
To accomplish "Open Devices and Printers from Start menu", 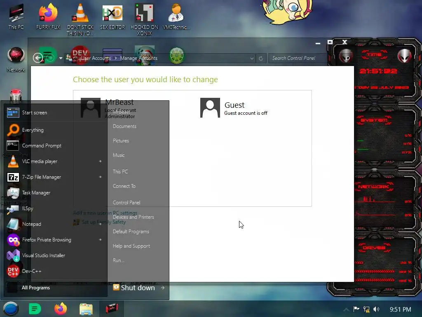I will click(x=134, y=217).
